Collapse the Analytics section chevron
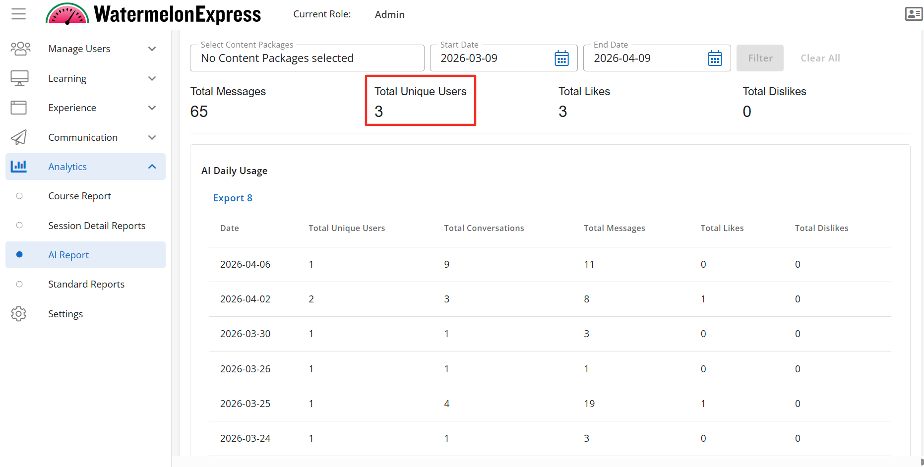Viewport: 924px width, 467px height. (x=152, y=167)
